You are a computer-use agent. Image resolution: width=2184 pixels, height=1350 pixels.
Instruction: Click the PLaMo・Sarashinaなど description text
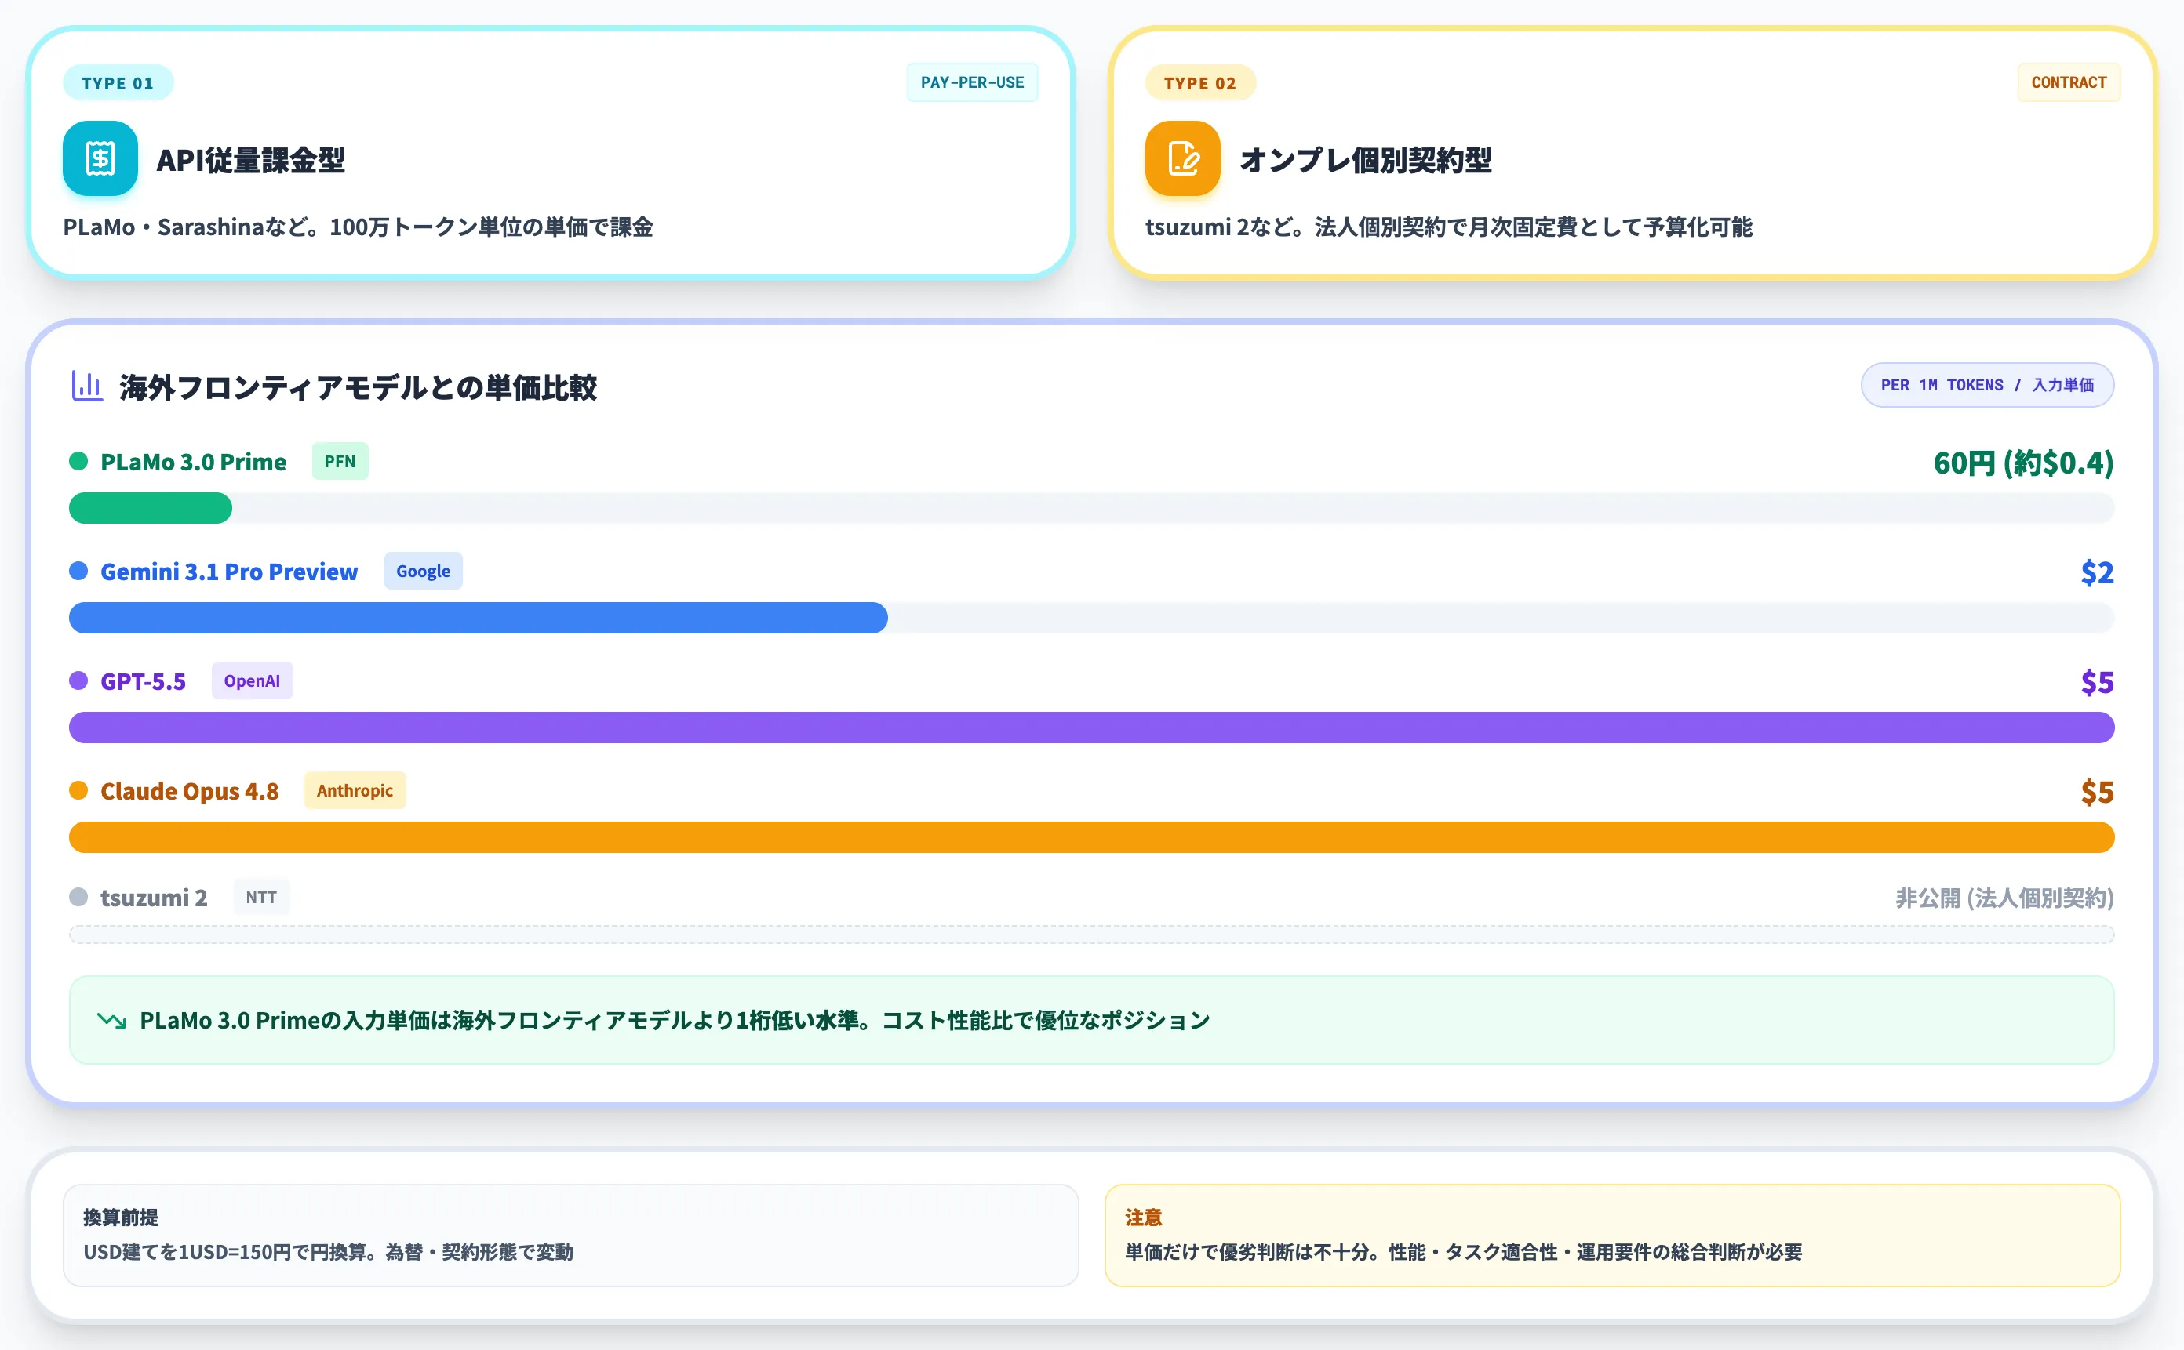pyautogui.click(x=359, y=227)
